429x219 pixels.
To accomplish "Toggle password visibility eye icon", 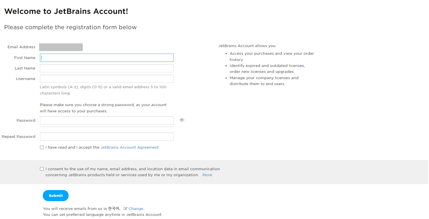I will [x=182, y=120].
